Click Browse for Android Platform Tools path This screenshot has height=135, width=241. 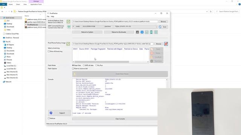[x=163, y=22]
